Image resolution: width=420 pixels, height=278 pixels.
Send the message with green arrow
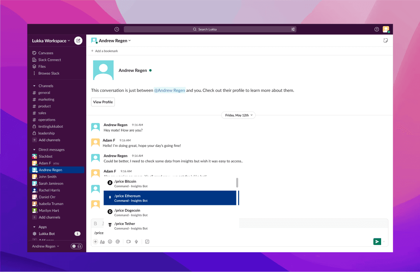[x=377, y=241]
